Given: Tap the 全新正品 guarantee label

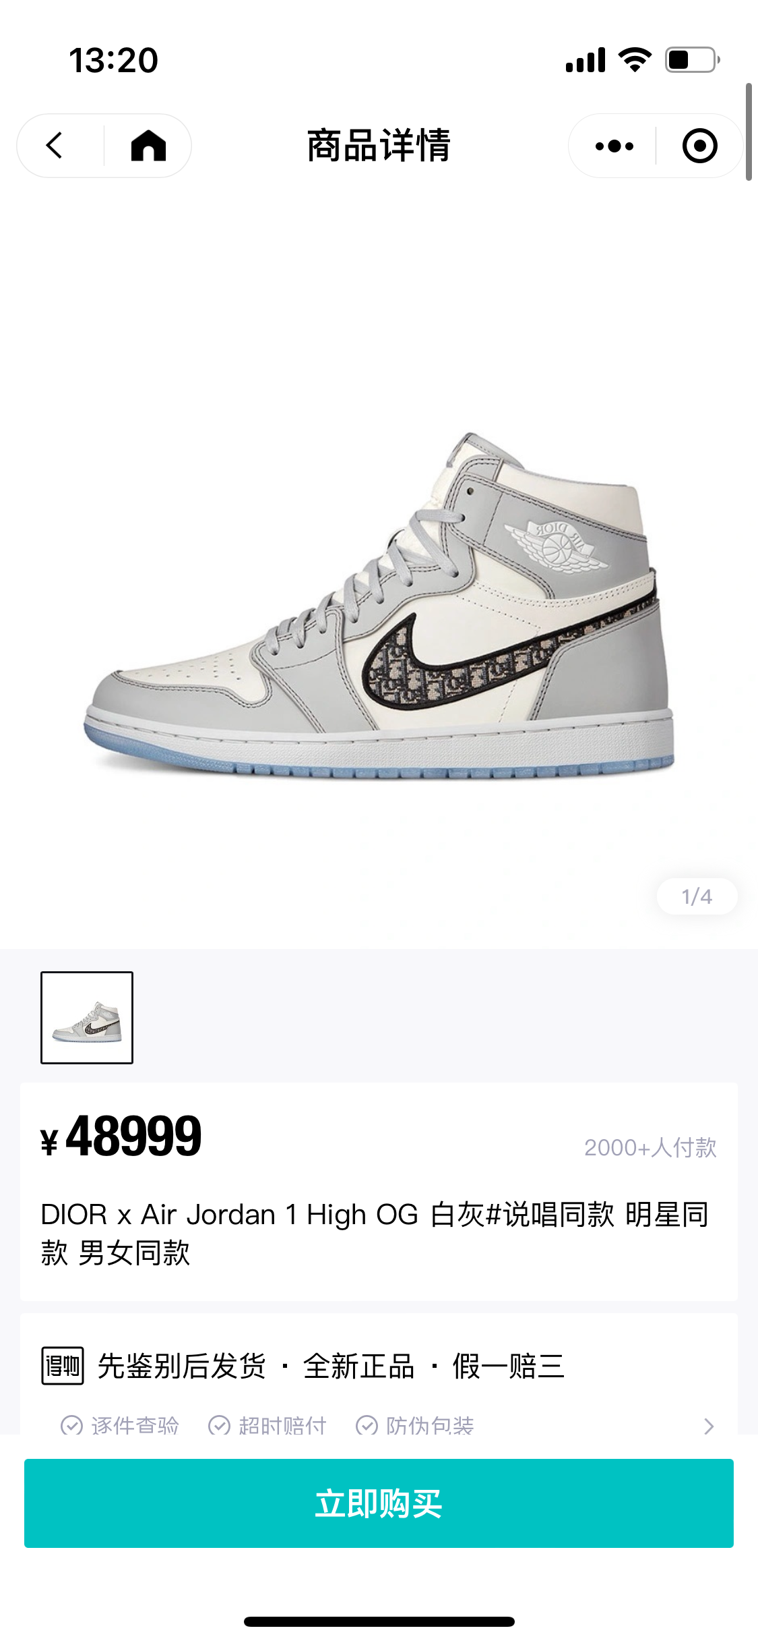Looking at the screenshot, I should 359,1366.
